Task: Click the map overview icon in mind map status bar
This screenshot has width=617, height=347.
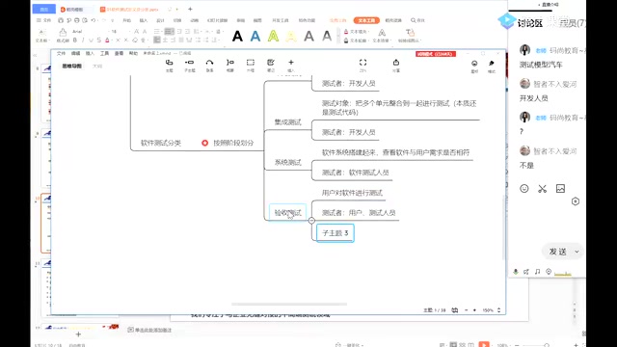Action: (x=454, y=310)
